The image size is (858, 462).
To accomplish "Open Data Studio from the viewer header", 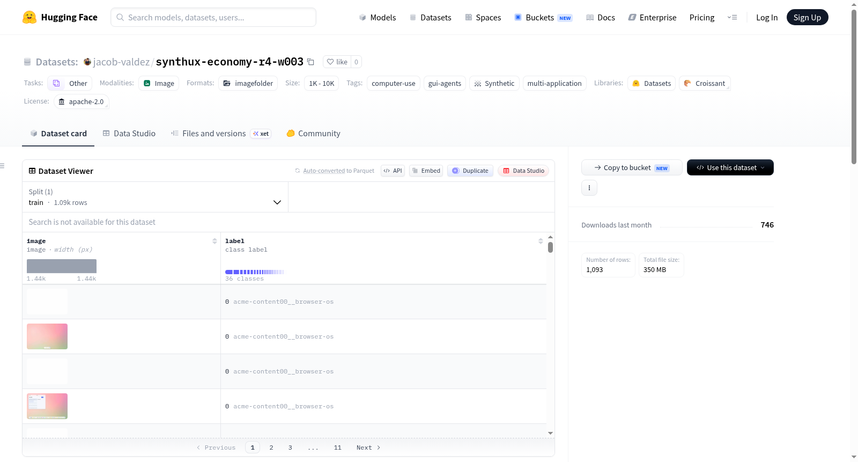I will point(523,171).
